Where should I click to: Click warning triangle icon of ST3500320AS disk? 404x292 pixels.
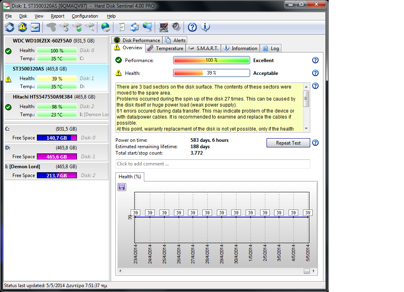click(x=8, y=79)
